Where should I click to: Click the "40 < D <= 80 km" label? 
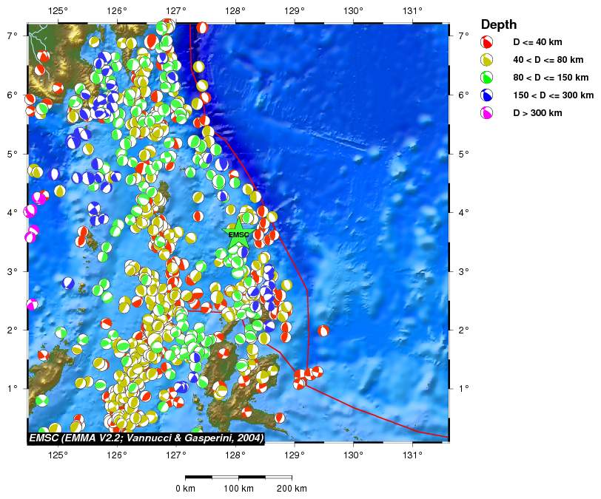549,60
